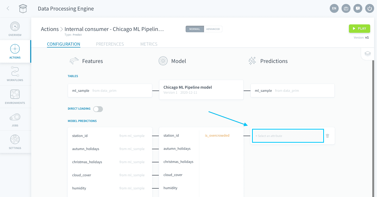This screenshot has width=377, height=197.
Task: Open the layers side panel icon
Action: coord(368,54)
